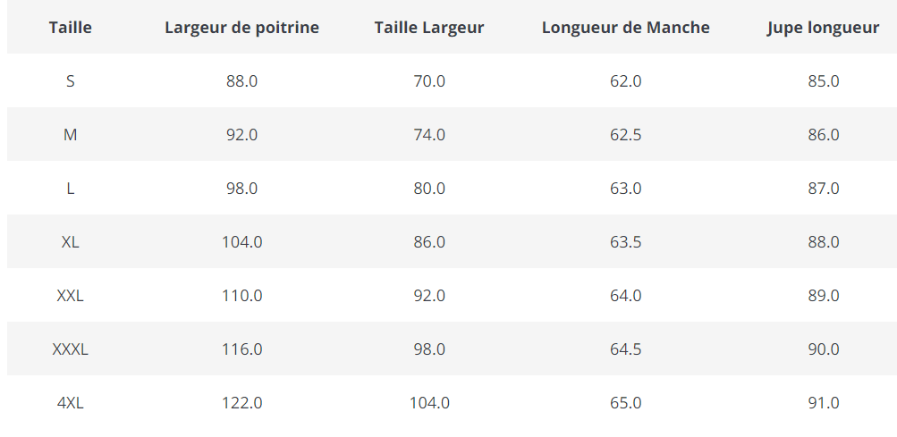Click the Largeur de poitrine header
This screenshot has height=437, width=897.
(x=241, y=28)
